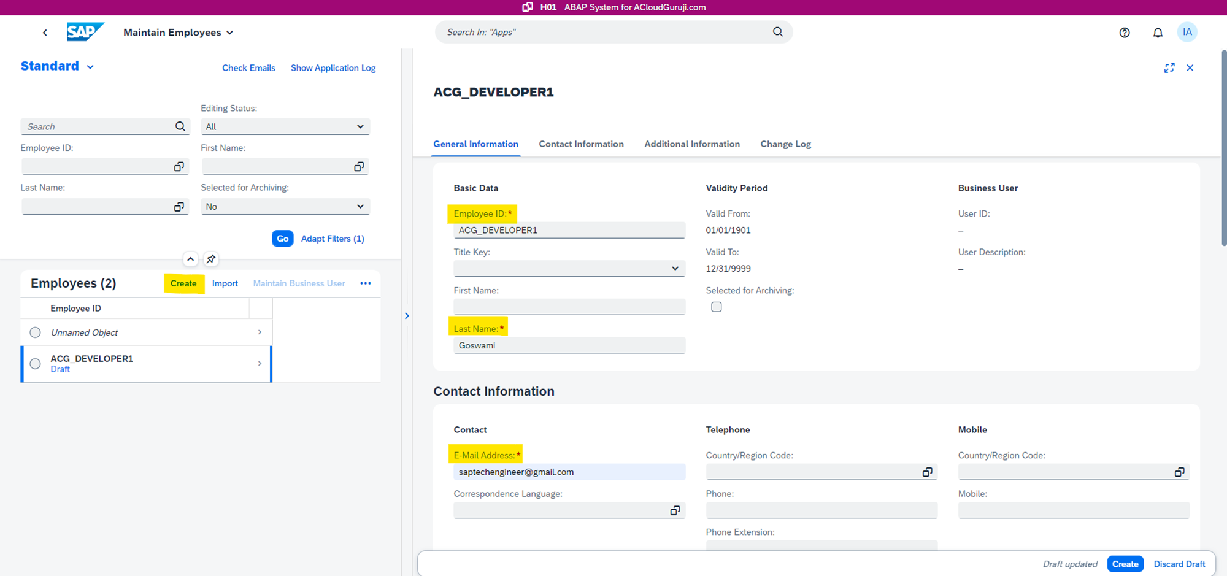Open value help for Correspondence Language
1227x576 pixels.
[x=675, y=510]
